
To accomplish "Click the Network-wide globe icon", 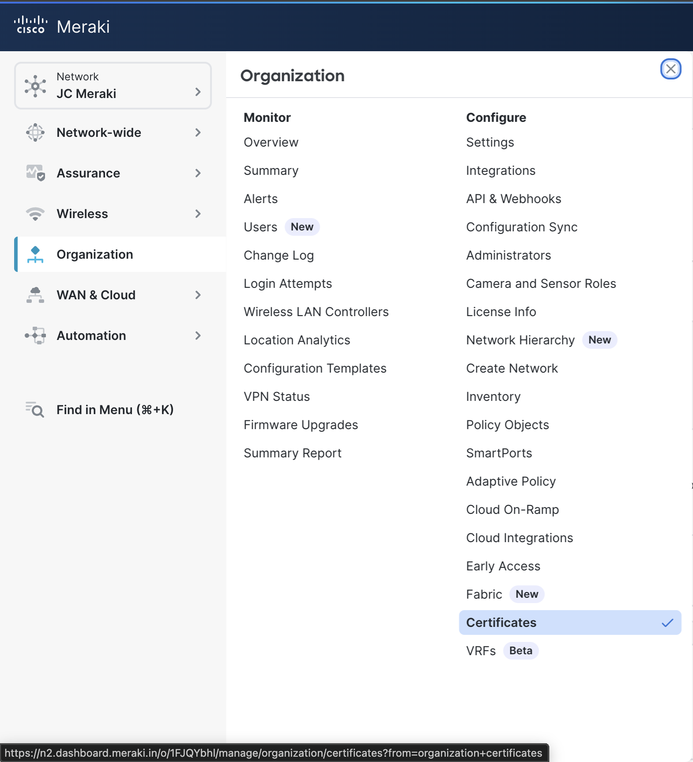I will [35, 132].
